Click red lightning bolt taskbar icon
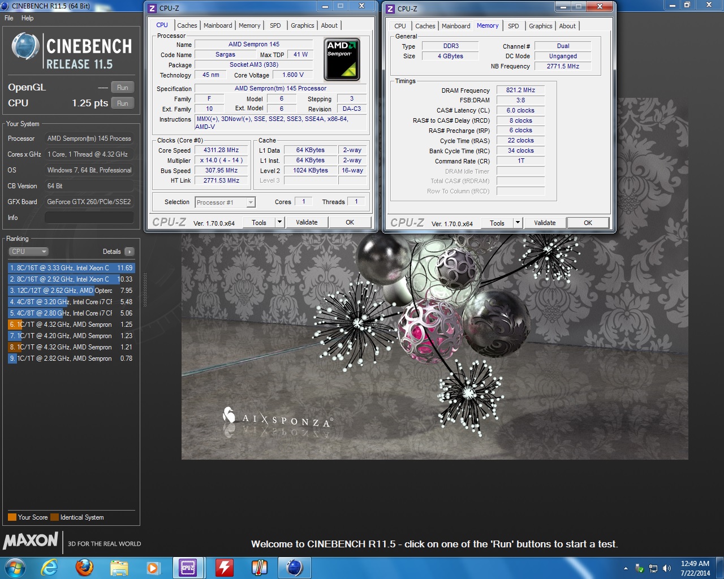This screenshot has height=579, width=724. (x=224, y=567)
